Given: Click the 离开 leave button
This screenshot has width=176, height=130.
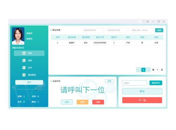Looking at the screenshot, I should pos(29,82).
